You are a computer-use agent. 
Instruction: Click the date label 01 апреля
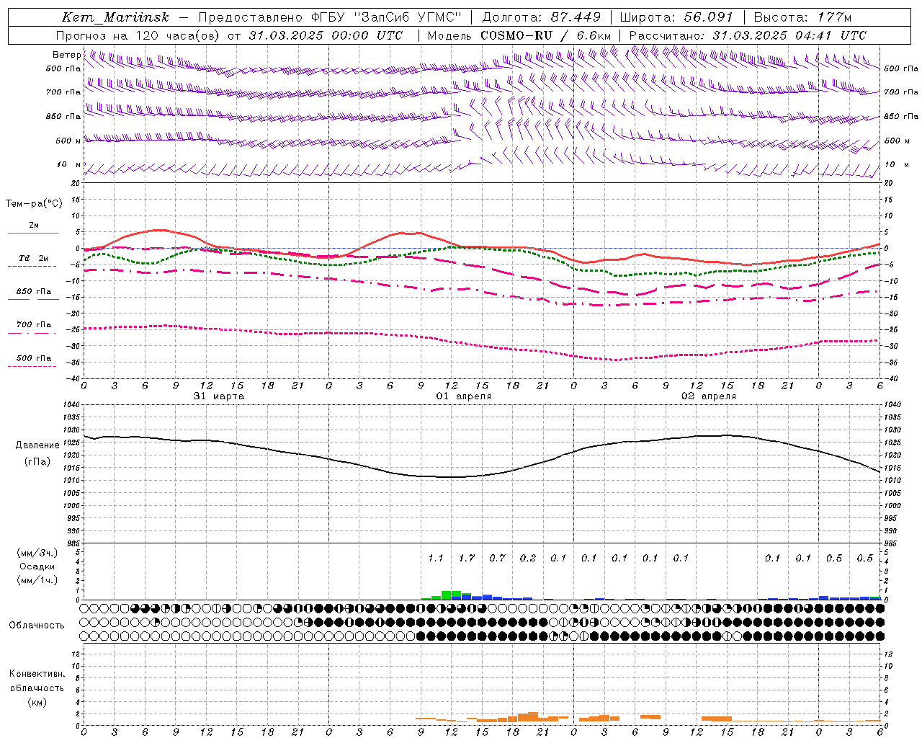click(x=464, y=396)
